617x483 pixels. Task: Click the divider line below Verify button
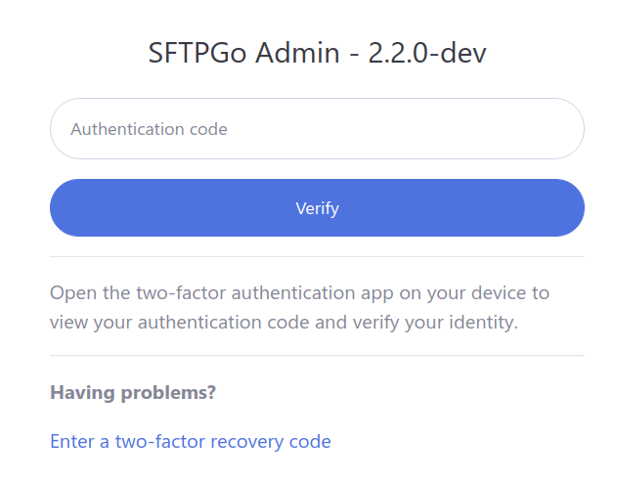coord(317,256)
